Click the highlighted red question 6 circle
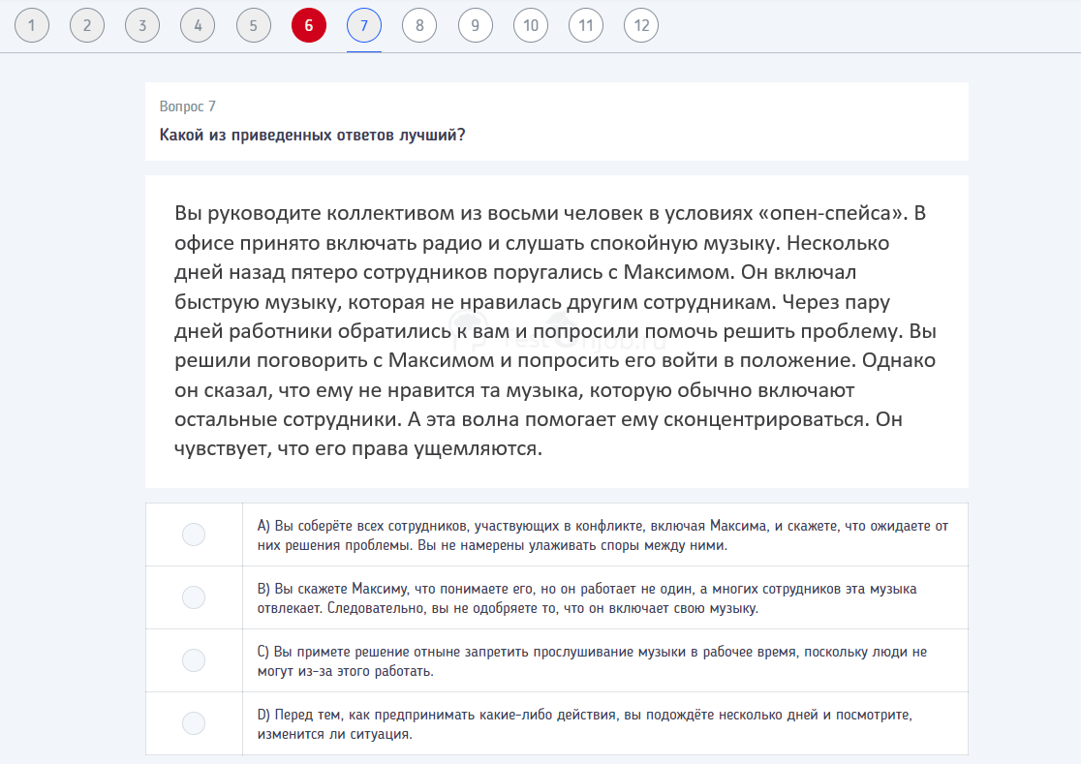Image resolution: width=1081 pixels, height=764 pixels. click(309, 25)
